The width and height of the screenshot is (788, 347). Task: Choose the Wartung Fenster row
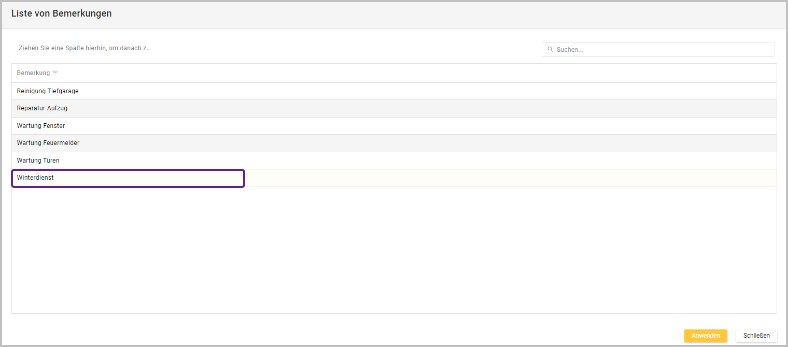pyautogui.click(x=41, y=126)
